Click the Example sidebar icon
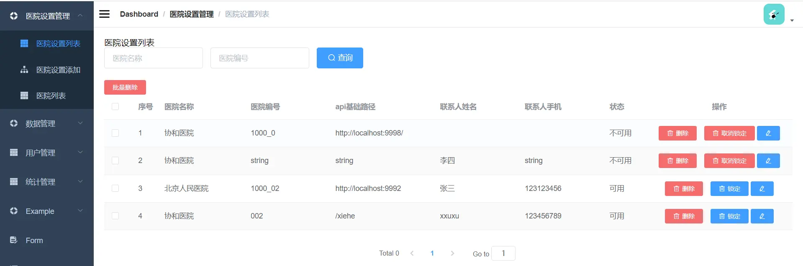Viewport: 803px width, 266px height. (x=14, y=211)
